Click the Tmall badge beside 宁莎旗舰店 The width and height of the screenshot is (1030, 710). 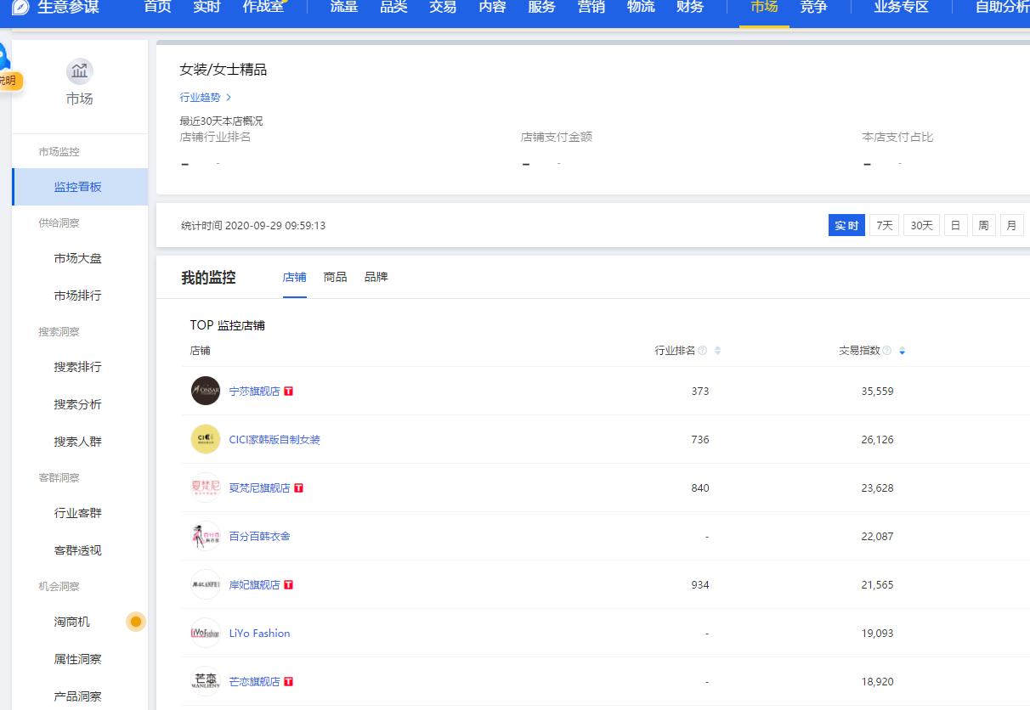point(288,391)
